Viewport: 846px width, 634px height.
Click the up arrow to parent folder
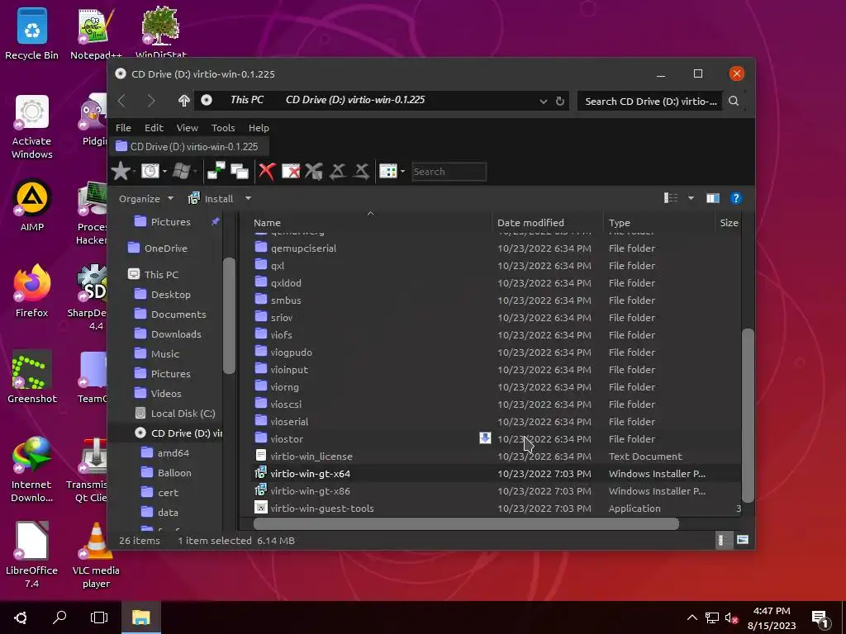pos(184,100)
